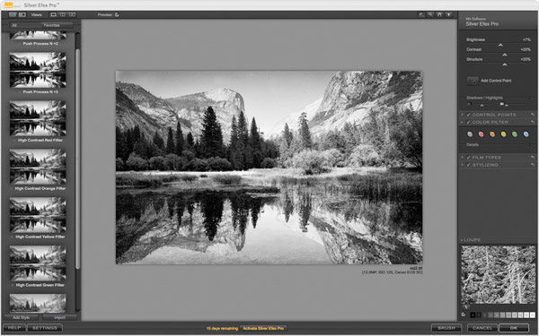Click the Add Control Point icon
Viewport: 539px width, 336px height.
coord(473,81)
